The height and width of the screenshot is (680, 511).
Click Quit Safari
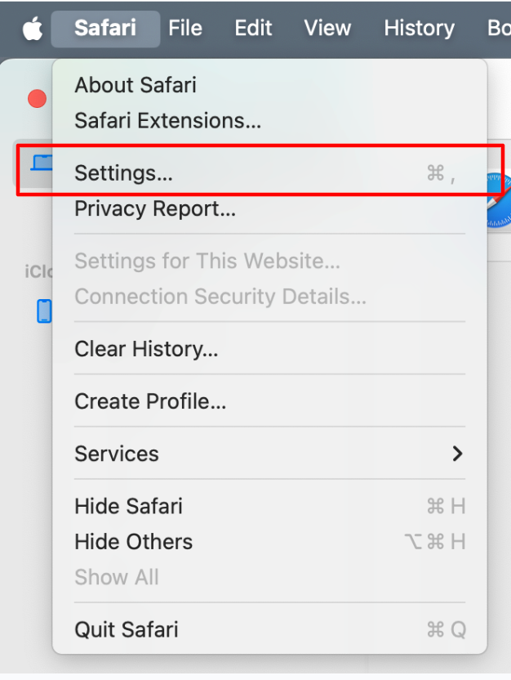click(x=126, y=629)
